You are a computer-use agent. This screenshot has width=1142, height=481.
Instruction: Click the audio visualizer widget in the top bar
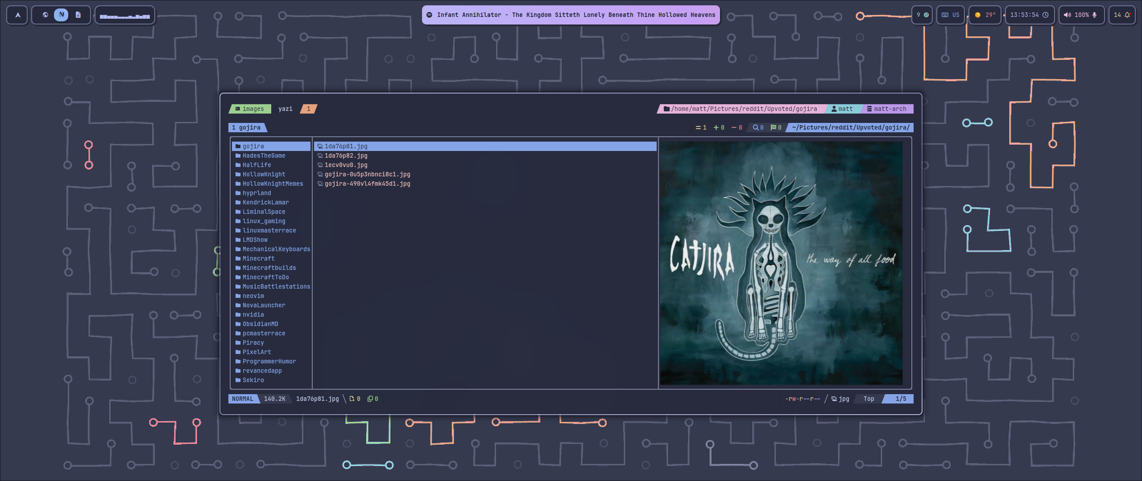pyautogui.click(x=125, y=15)
